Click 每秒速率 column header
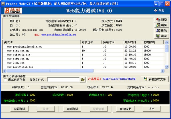Image resolution: width=171 pixels, height=119 pixels. pos(91,42)
